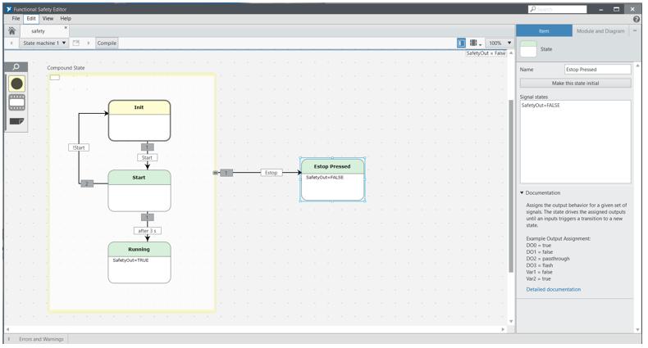The height and width of the screenshot is (348, 648).
Task: Open the Detailed documentation link
Action: 553,289
